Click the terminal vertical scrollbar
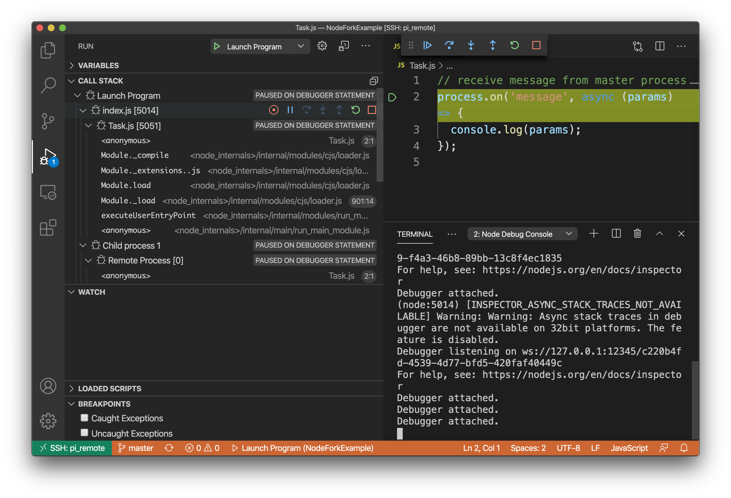Viewport: 731px width, 498px height. [x=695, y=400]
